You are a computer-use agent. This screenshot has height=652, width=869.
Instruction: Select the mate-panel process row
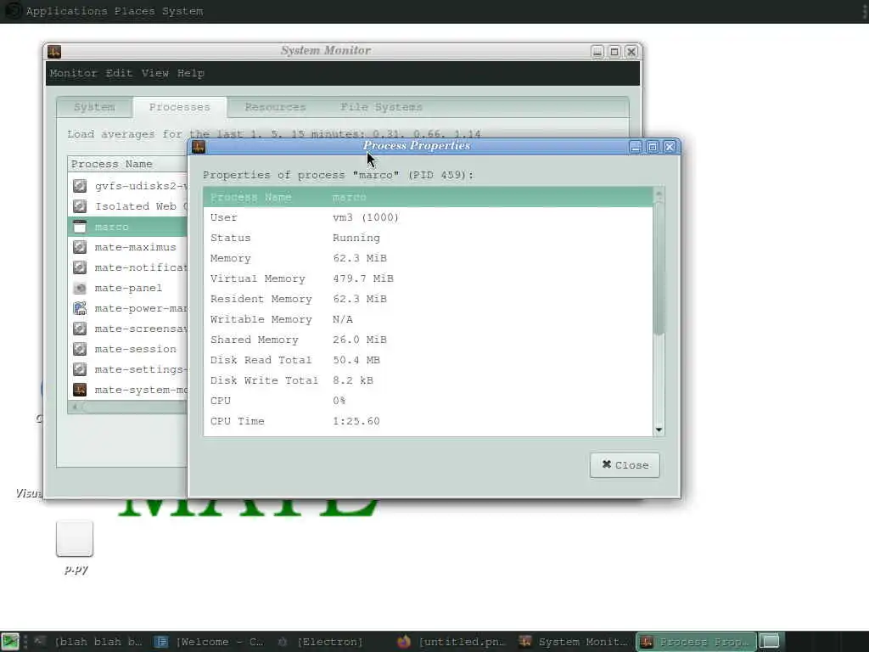click(127, 288)
